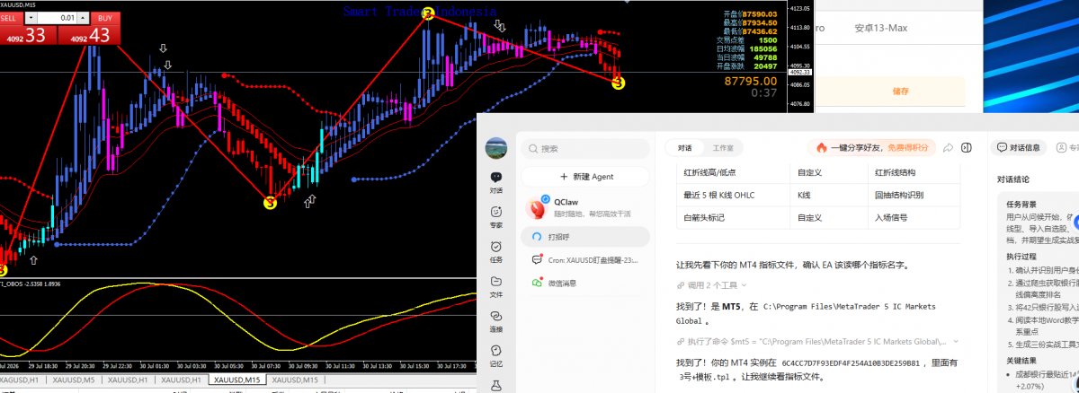Click the buy price tile 4092 43
The width and height of the screenshot is (1079, 393).
pyautogui.click(x=88, y=35)
